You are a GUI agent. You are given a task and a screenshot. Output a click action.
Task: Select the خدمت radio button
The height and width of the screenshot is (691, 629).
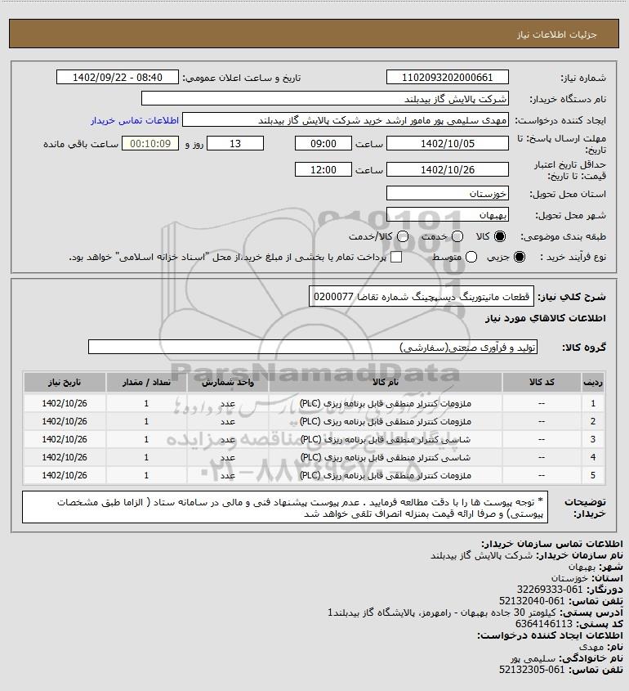point(457,236)
